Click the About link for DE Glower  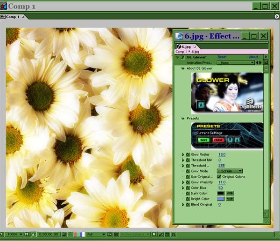point(254,57)
